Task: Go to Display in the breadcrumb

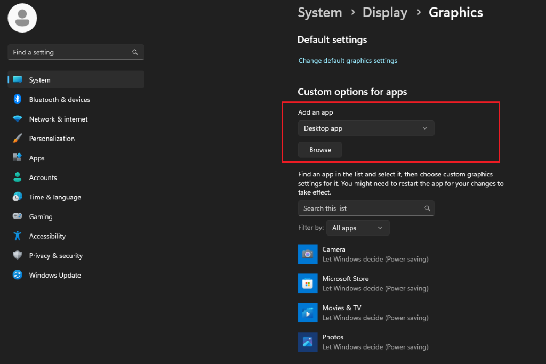Action: pyautogui.click(x=385, y=13)
